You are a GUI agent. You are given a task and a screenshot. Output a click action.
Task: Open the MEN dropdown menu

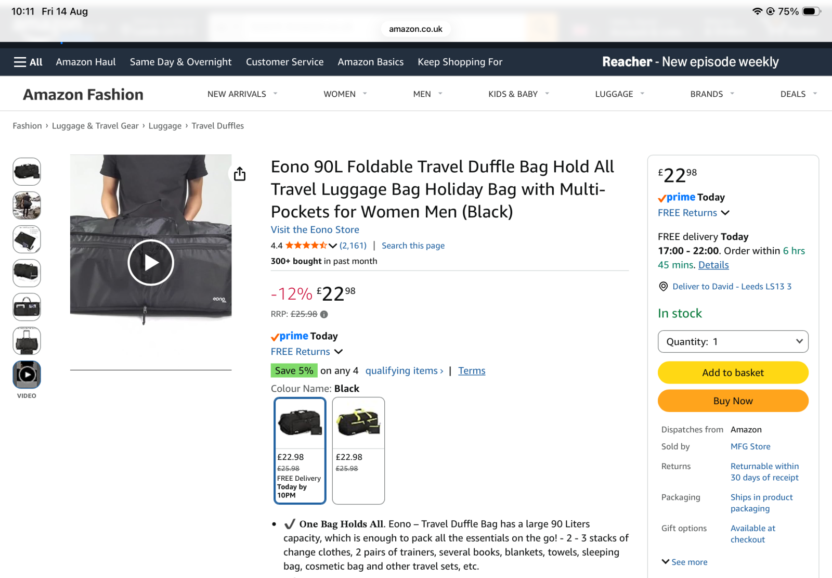(x=427, y=94)
